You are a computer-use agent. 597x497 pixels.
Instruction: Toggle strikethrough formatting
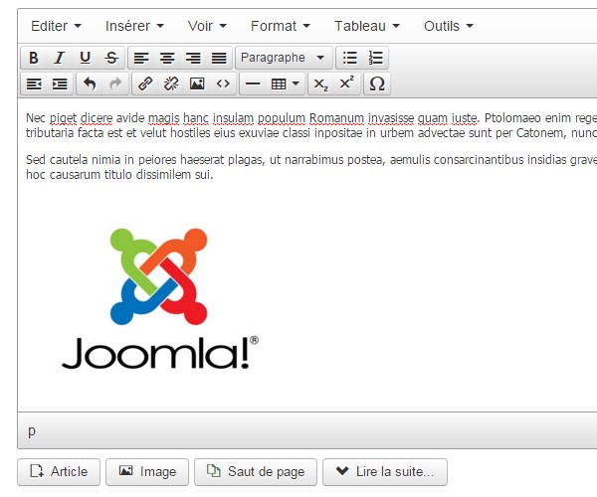111,58
